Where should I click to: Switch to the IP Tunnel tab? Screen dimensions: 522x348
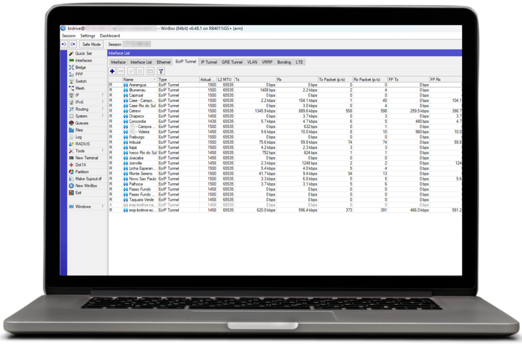208,62
